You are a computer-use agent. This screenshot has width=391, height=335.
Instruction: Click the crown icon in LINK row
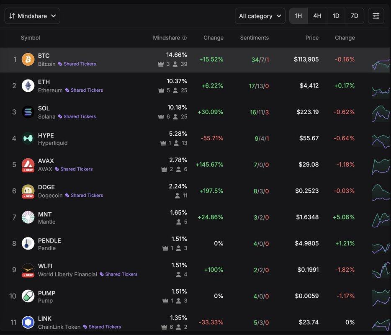click(x=164, y=327)
